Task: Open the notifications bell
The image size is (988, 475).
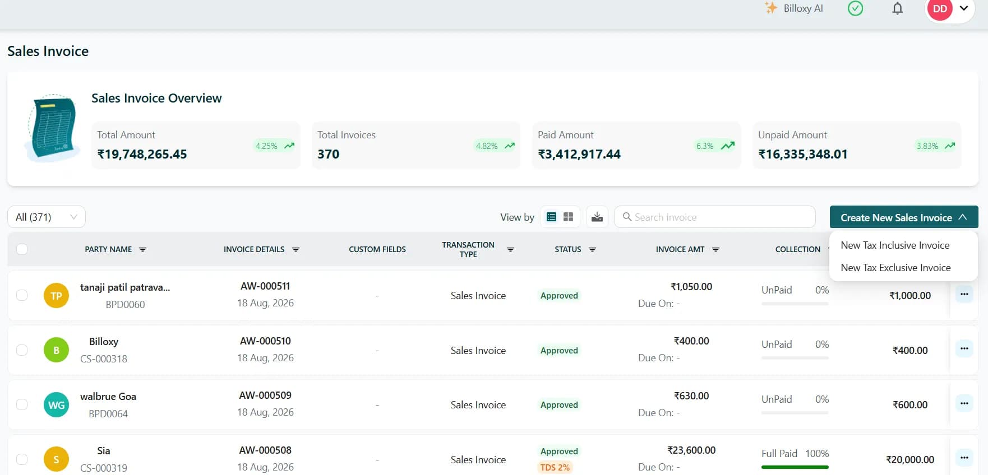Action: point(898,8)
